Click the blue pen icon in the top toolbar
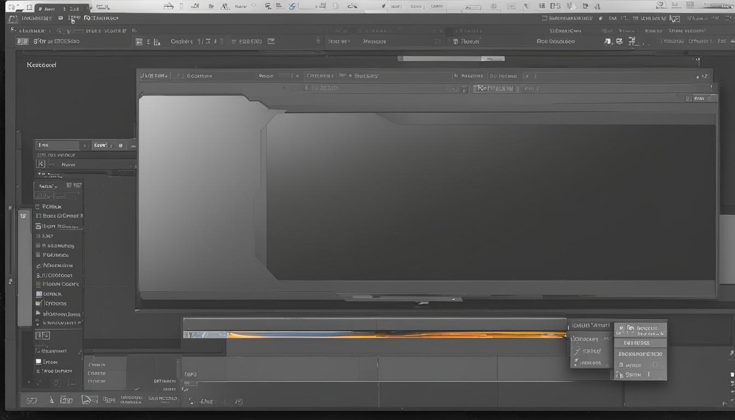 click(x=292, y=6)
